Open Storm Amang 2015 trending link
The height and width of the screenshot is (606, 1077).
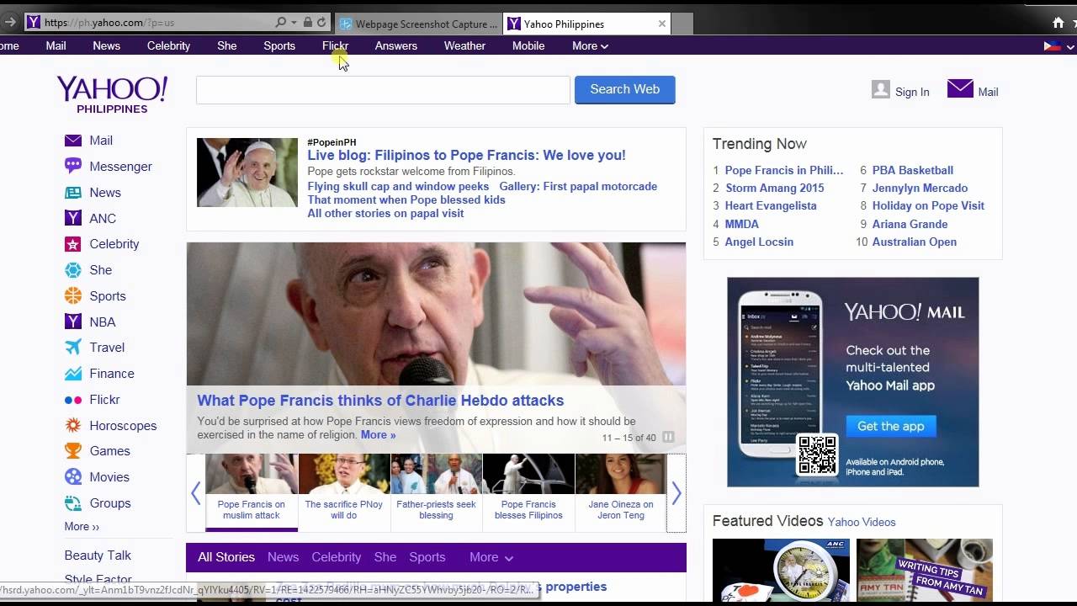coord(775,188)
